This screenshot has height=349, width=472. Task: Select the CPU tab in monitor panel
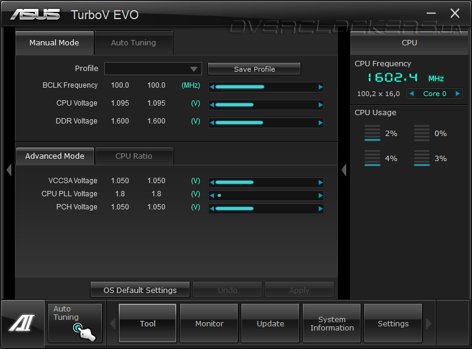[409, 43]
